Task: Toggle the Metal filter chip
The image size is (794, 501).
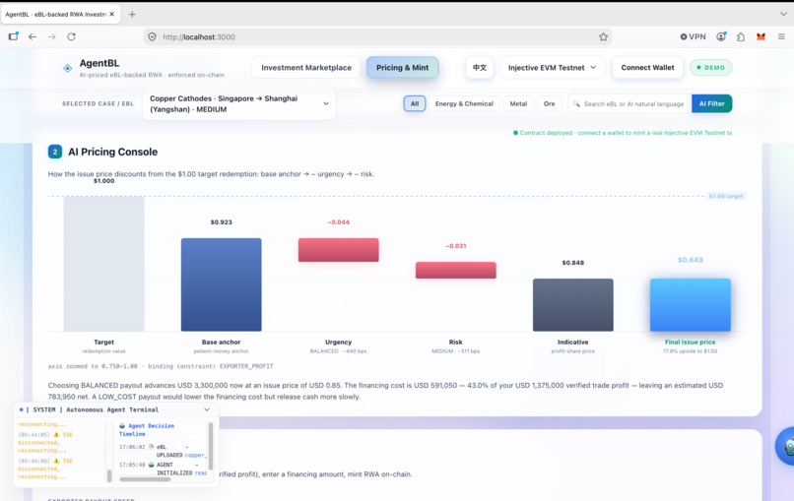Action: pos(518,103)
